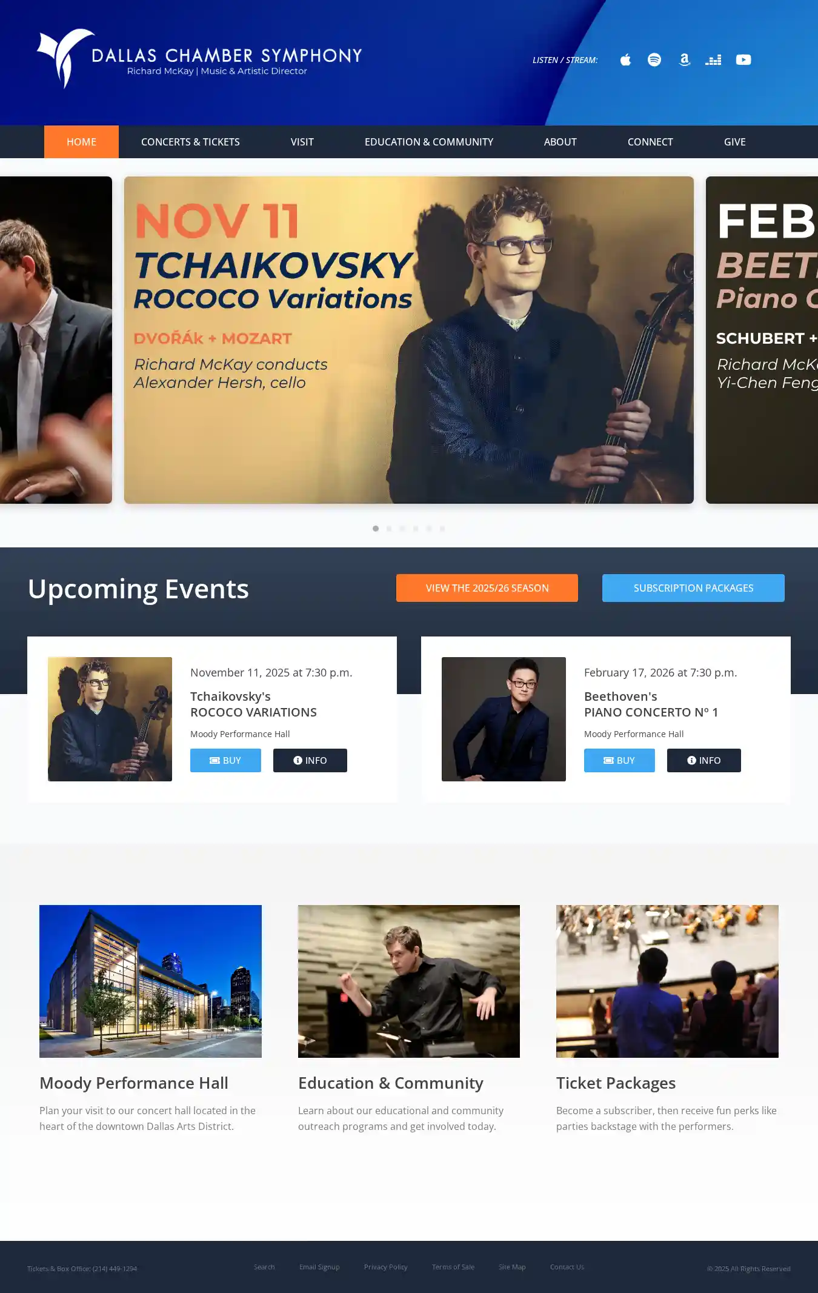Buy tickets for Rococo Variations
The image size is (818, 1293).
(x=225, y=760)
